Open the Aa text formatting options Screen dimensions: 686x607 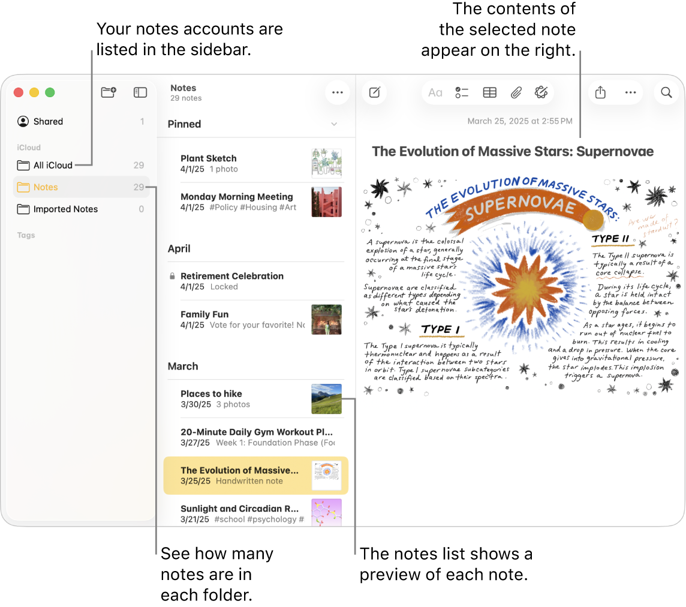[435, 92]
